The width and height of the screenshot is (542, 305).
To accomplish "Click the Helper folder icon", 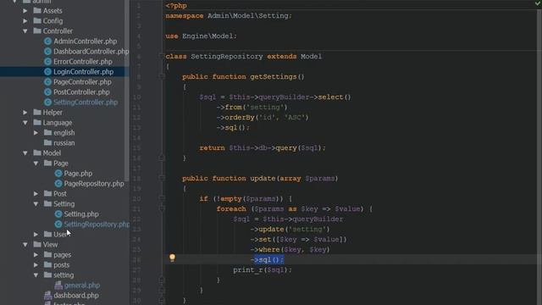I will point(37,112).
